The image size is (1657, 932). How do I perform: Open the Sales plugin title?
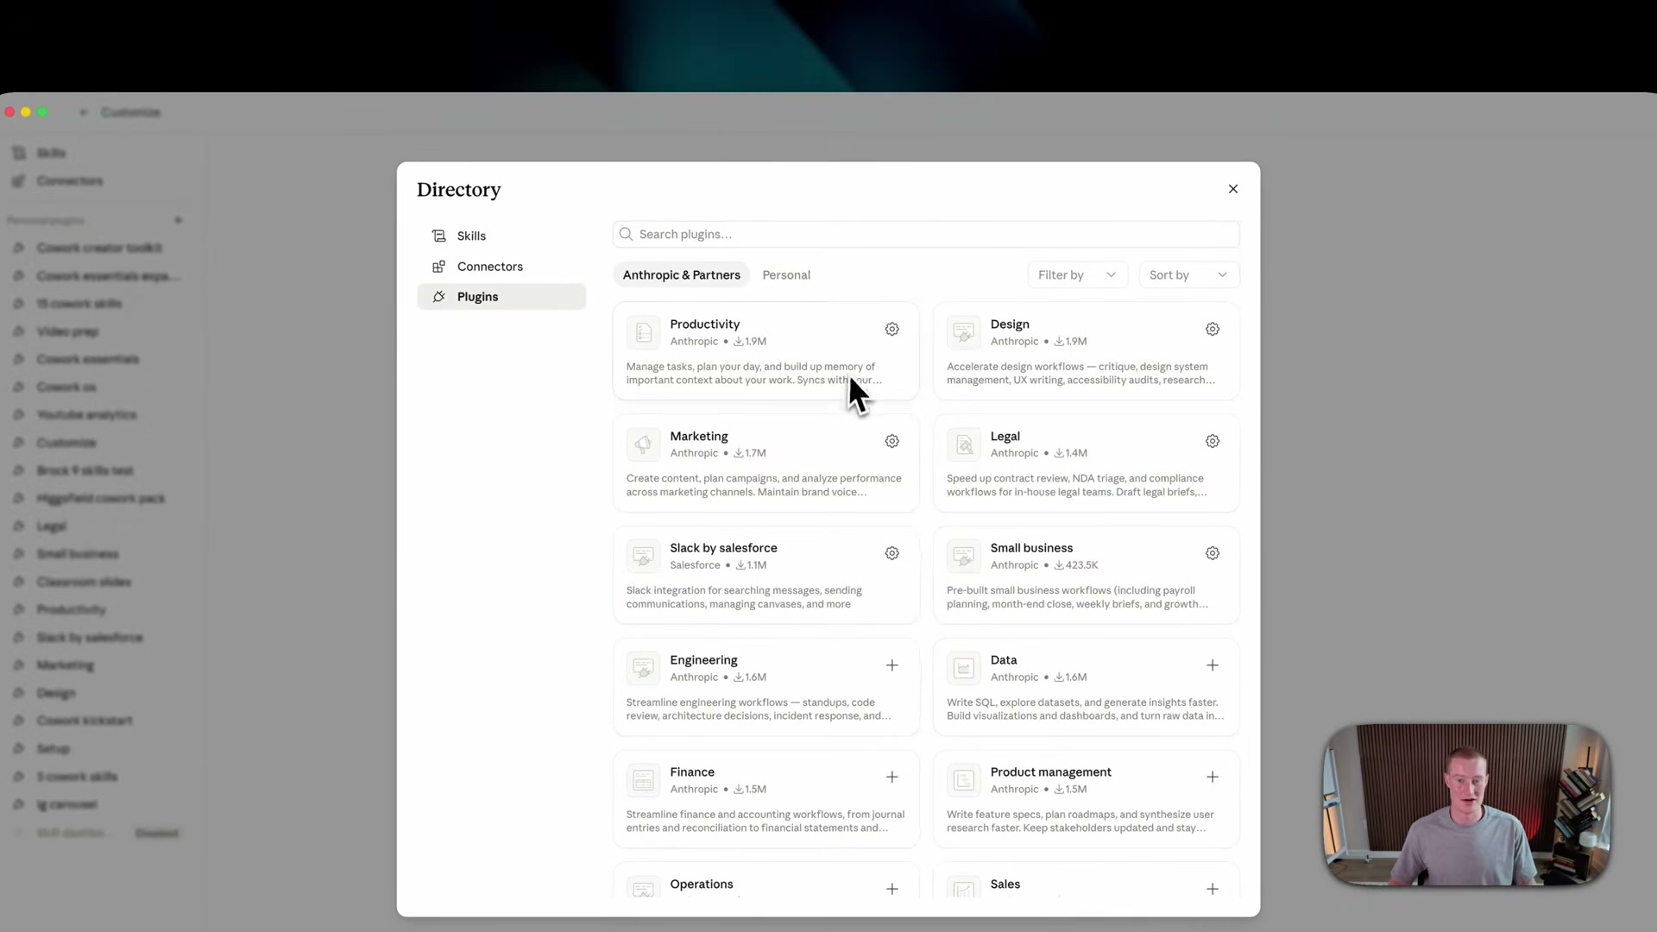click(x=1005, y=884)
